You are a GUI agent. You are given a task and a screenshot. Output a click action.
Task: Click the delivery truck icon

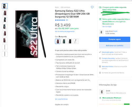pyautogui.click(x=100, y=7)
